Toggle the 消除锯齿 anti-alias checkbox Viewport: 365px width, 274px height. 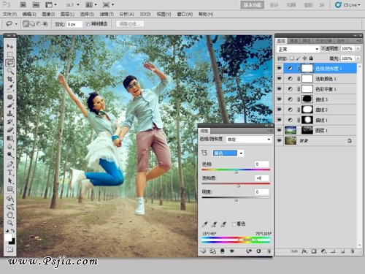pyautogui.click(x=88, y=24)
